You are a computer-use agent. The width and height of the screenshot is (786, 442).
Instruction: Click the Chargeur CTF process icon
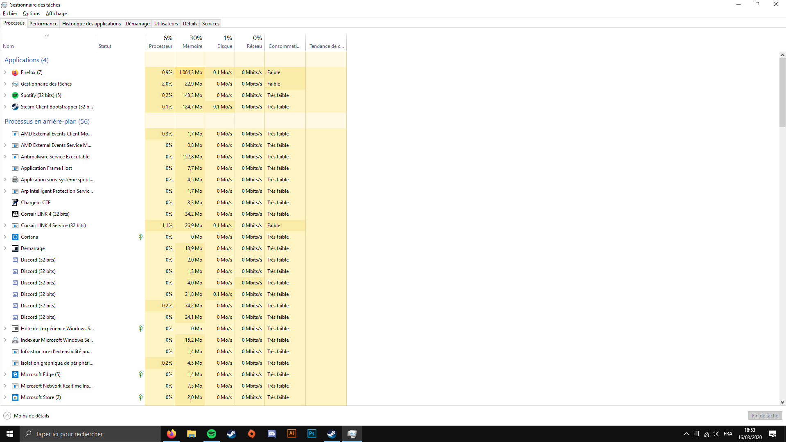click(15, 203)
